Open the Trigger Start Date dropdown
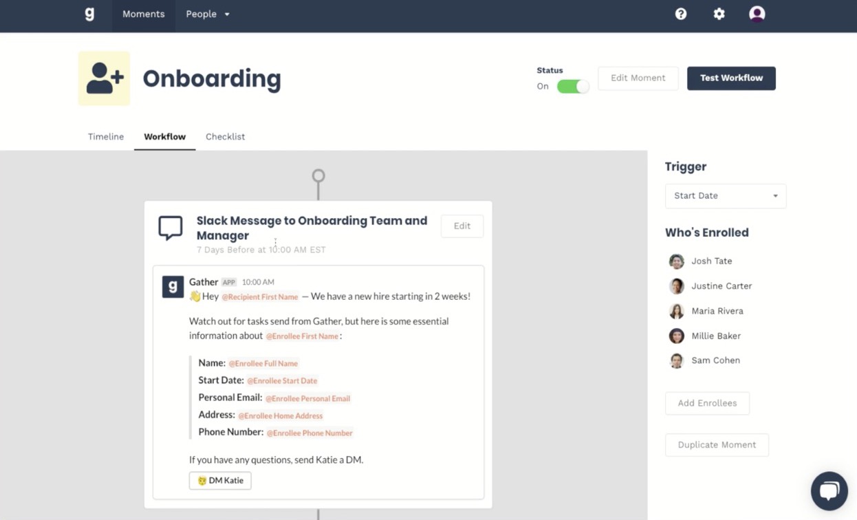This screenshot has width=857, height=520. [x=726, y=196]
